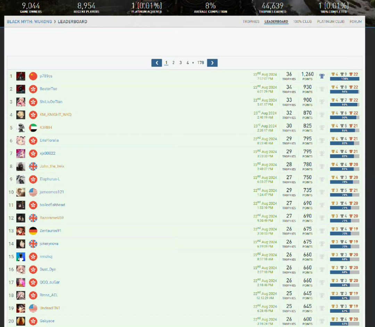Click silver trophy icon in K3RBH row

coord(342,126)
